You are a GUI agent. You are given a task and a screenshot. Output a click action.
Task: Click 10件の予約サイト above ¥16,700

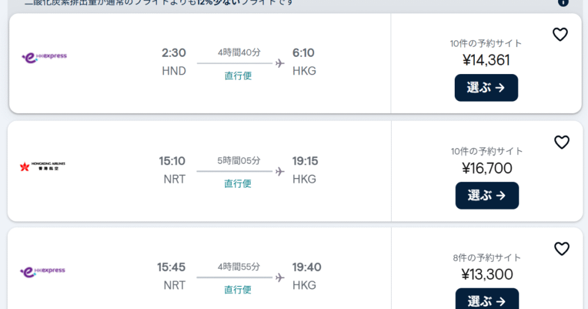click(487, 151)
